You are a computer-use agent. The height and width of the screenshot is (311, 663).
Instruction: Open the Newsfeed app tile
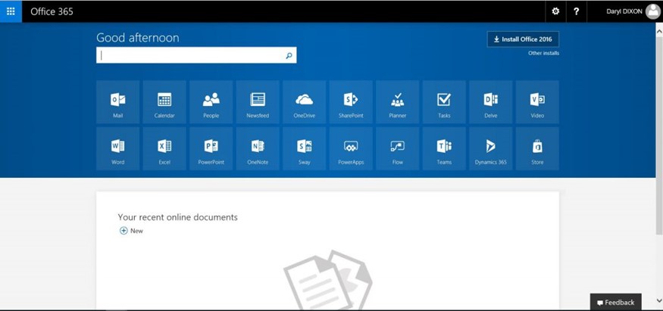click(258, 101)
